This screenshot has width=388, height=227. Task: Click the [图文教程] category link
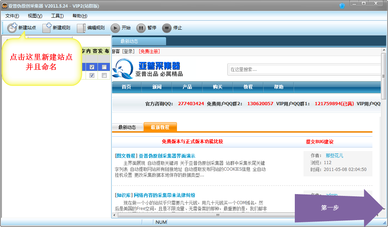[126, 156]
